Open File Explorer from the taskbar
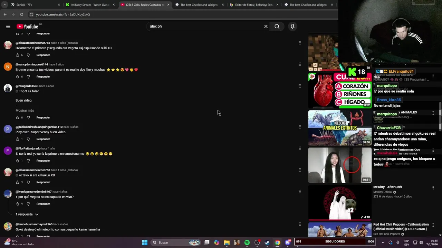Viewport: 442px width, 248px height. click(227, 242)
